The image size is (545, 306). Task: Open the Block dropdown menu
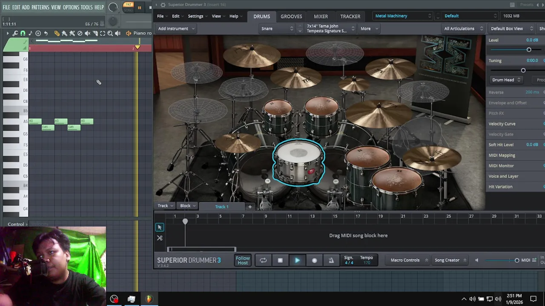[x=188, y=206]
